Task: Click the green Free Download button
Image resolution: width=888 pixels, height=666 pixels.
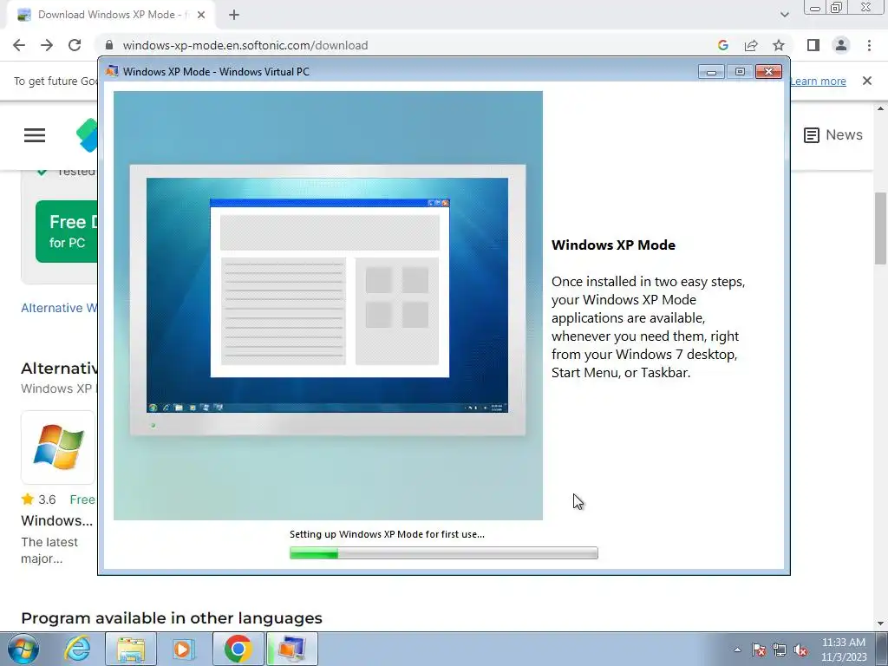Action: coord(66,231)
